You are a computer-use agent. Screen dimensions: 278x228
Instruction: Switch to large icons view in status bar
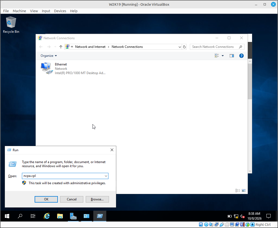tap(244, 191)
